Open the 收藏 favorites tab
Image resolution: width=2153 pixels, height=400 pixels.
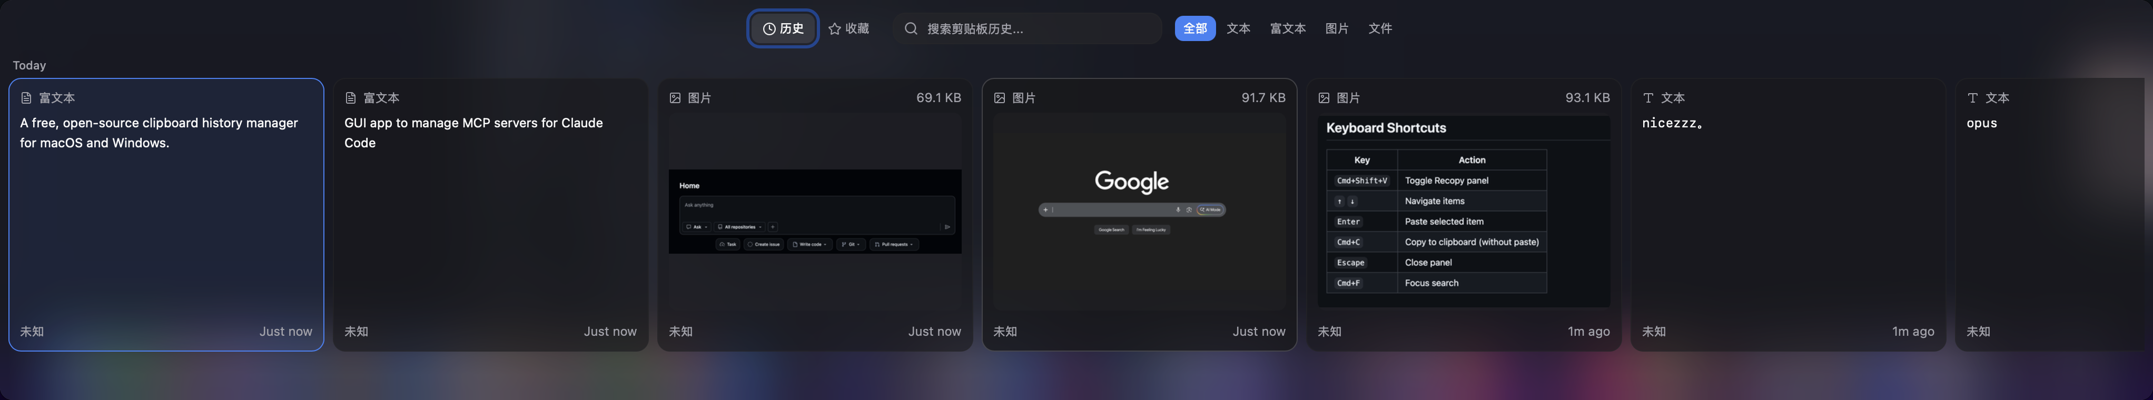pos(848,28)
